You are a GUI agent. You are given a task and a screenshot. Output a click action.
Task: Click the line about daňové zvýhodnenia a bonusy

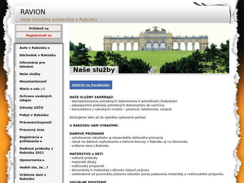[129, 142]
